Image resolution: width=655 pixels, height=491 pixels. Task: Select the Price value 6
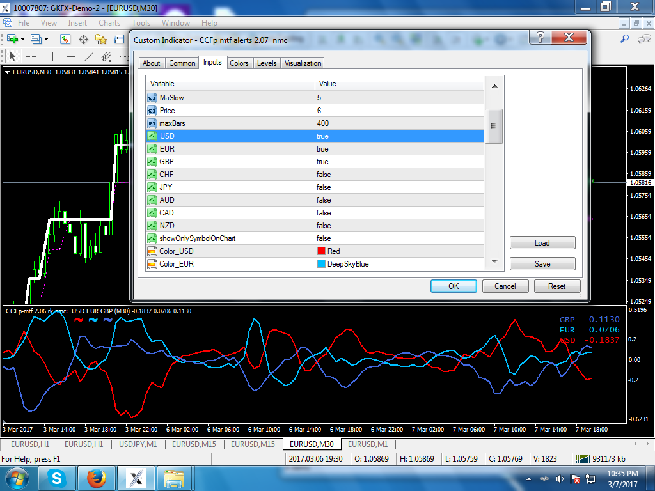point(399,111)
